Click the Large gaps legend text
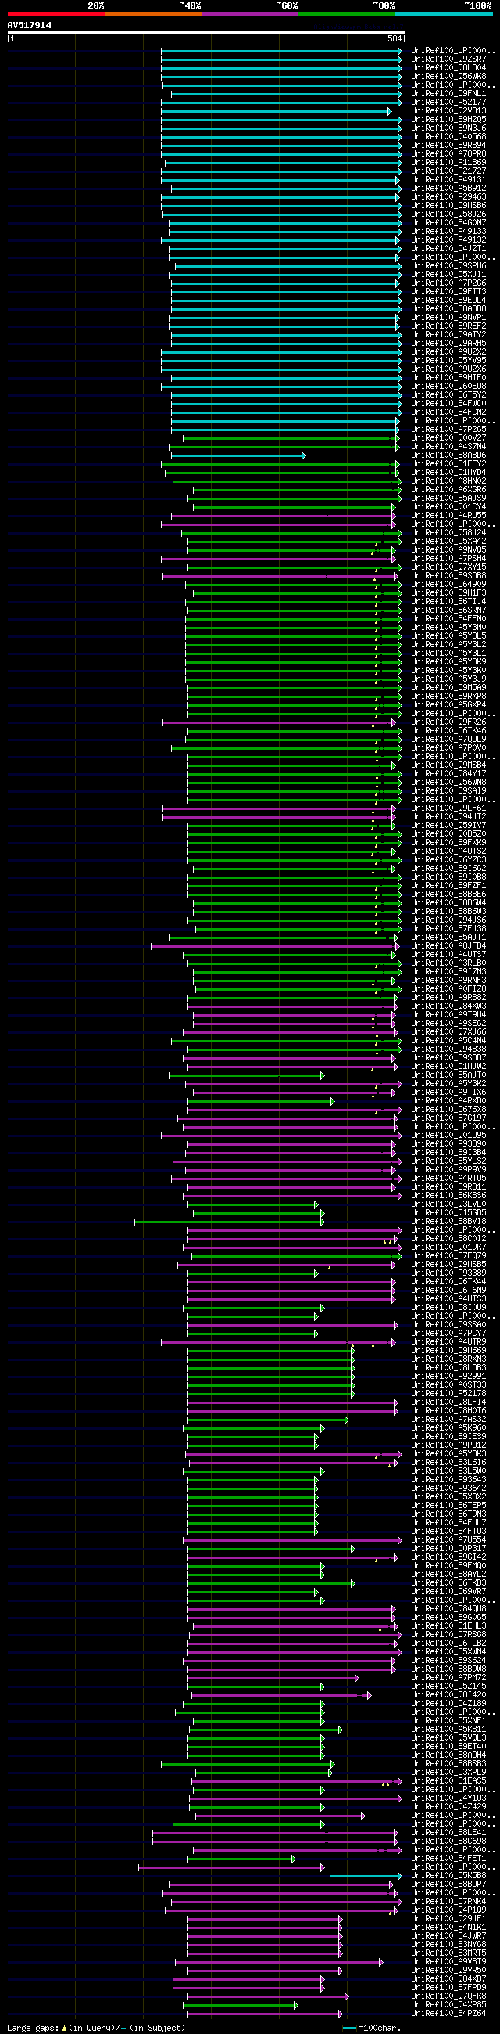Screen dimensions: 500x2034 point(95,2028)
